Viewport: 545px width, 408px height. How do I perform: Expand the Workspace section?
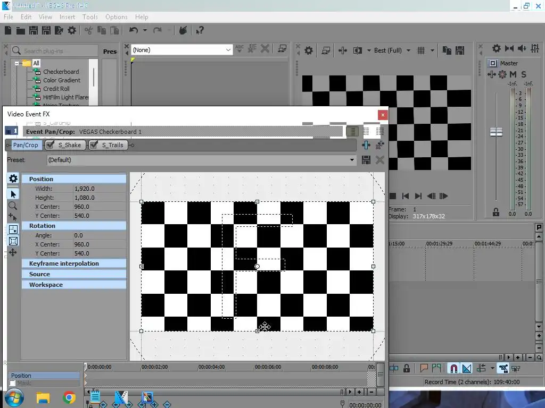(x=73, y=285)
